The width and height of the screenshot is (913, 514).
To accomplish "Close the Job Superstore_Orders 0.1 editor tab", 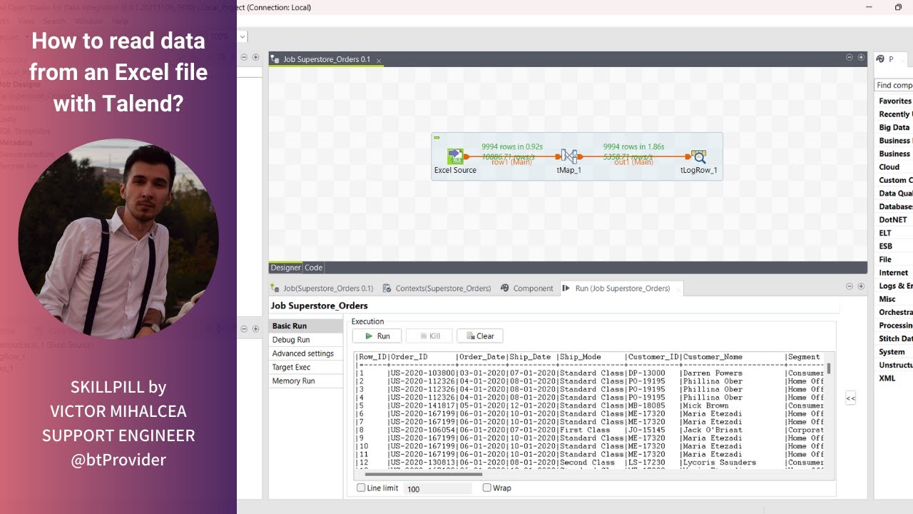I will [x=379, y=61].
